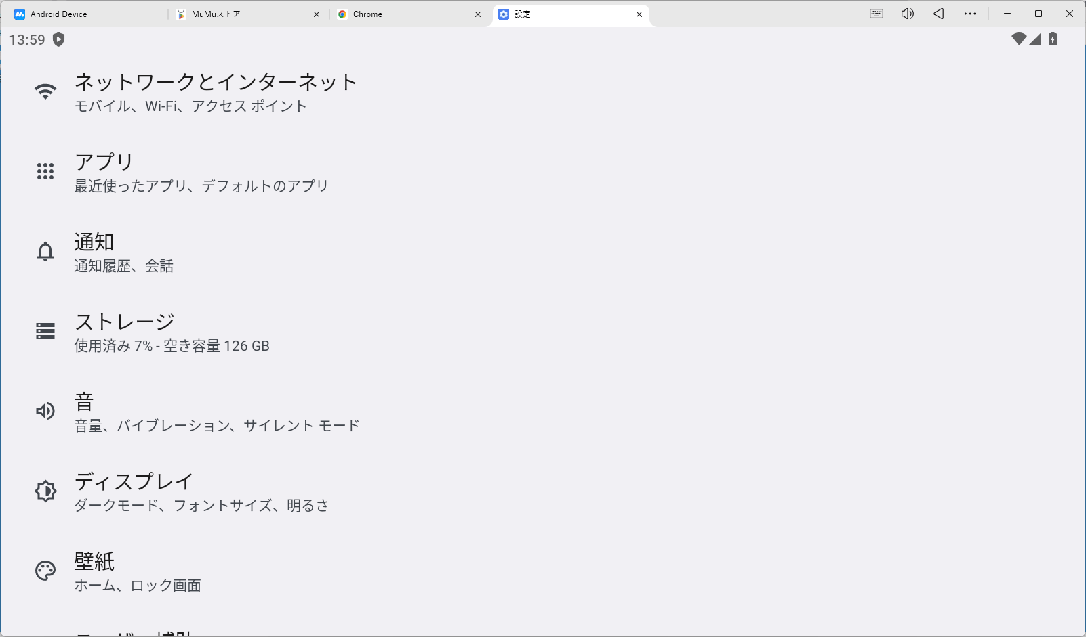Open ディスプレイ settings entry

point(201,491)
